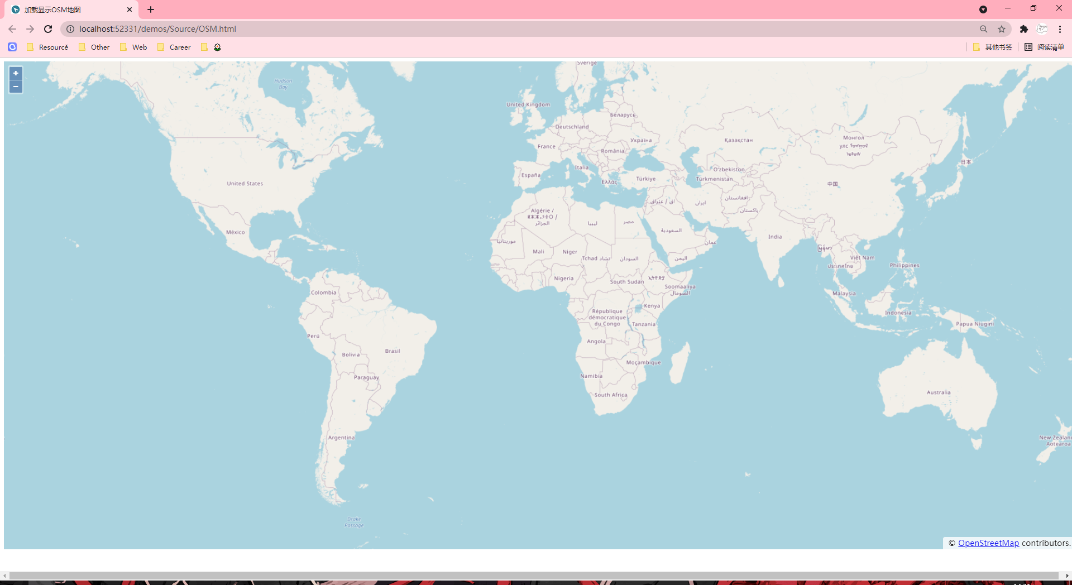Zoom out using the map's − control
The image size is (1072, 585).
(x=15, y=87)
